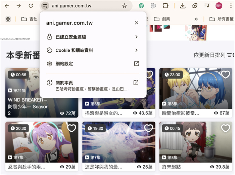This screenshot has width=235, height=175.
Task: Open the 00:45 brown-haired girl thumbnail
Action: (x=196, y=142)
